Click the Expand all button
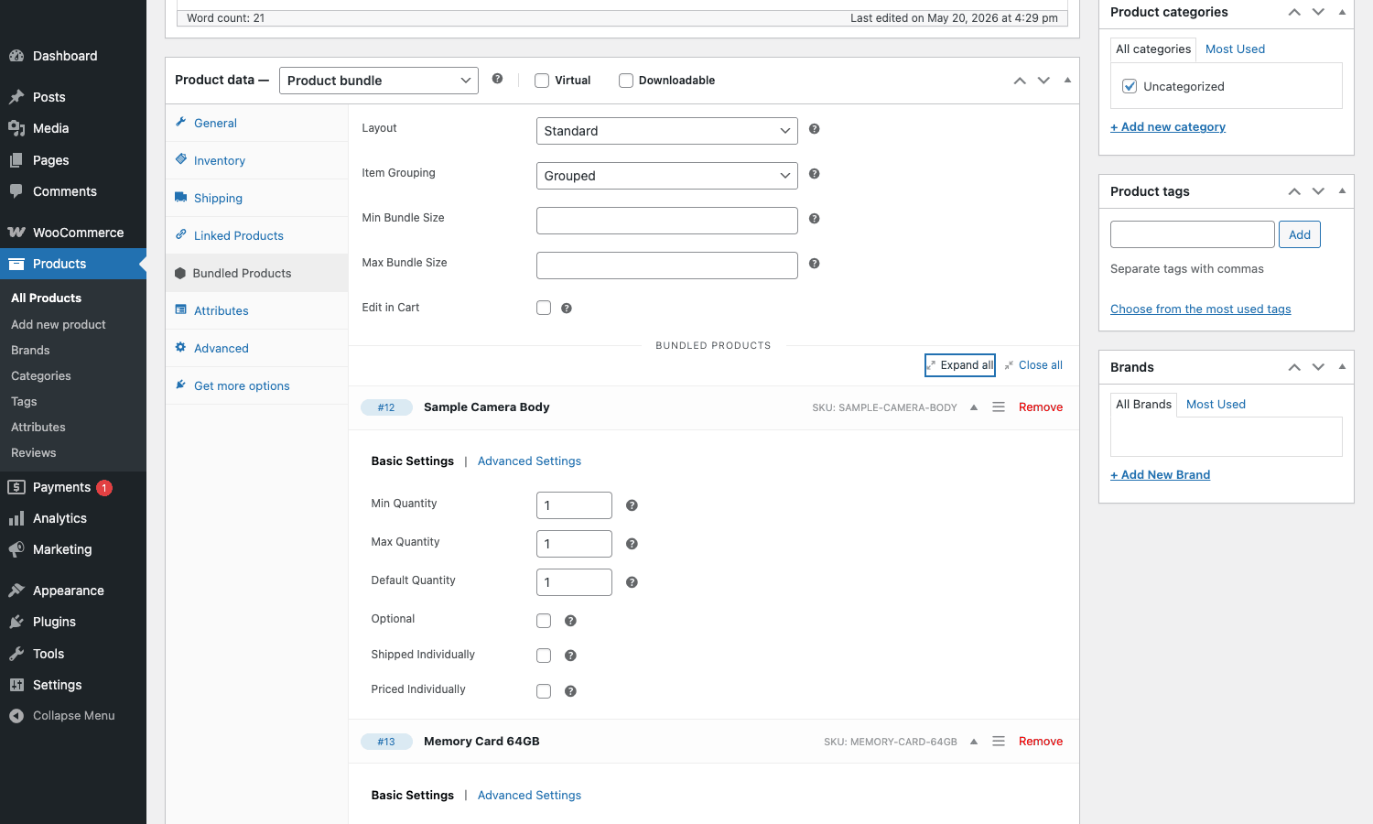 (960, 365)
